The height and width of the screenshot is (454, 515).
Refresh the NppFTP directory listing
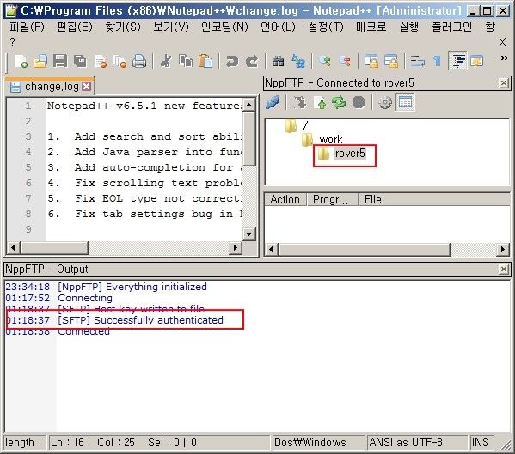pyautogui.click(x=339, y=103)
